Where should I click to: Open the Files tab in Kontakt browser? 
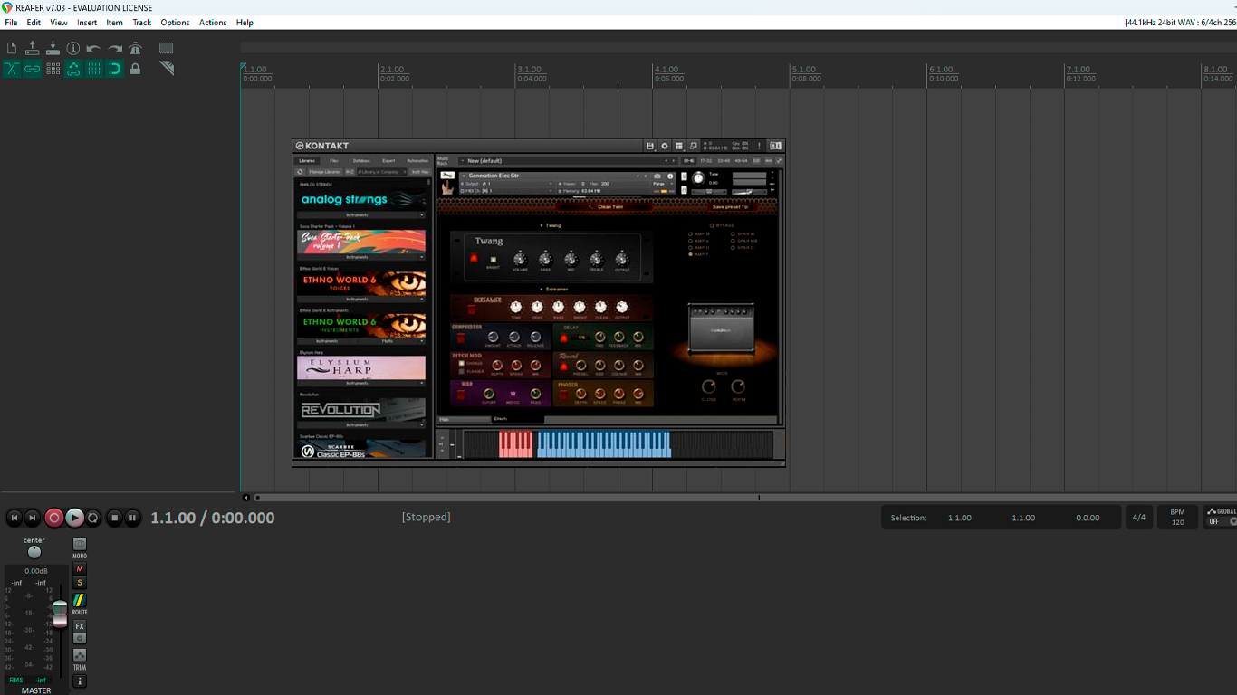pyautogui.click(x=334, y=160)
